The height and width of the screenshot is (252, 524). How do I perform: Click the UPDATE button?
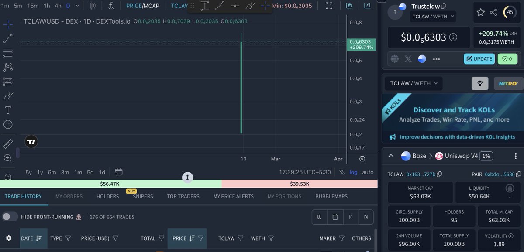point(479,59)
